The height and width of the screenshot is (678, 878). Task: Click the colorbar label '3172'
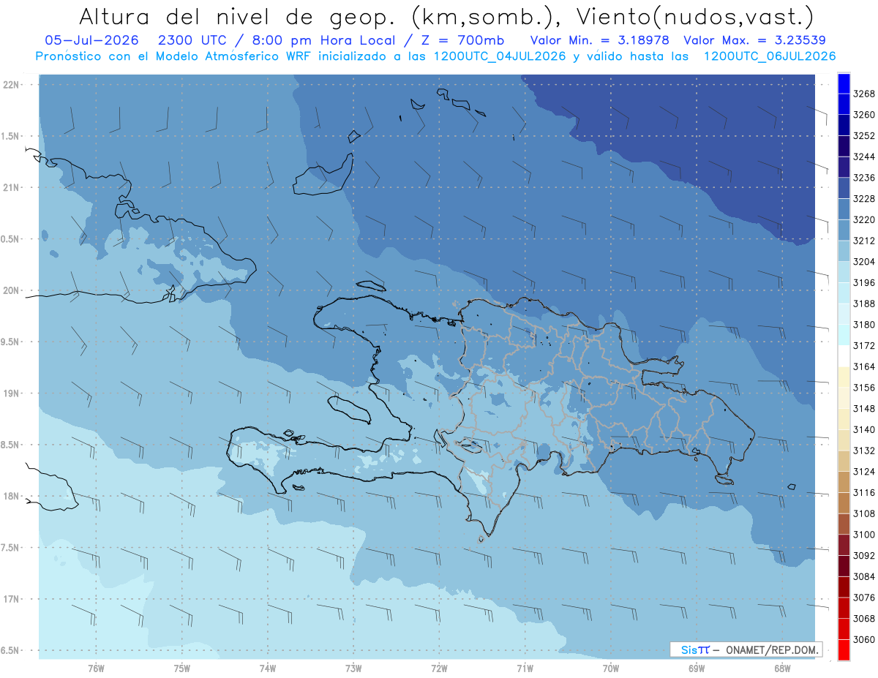pyautogui.click(x=864, y=345)
